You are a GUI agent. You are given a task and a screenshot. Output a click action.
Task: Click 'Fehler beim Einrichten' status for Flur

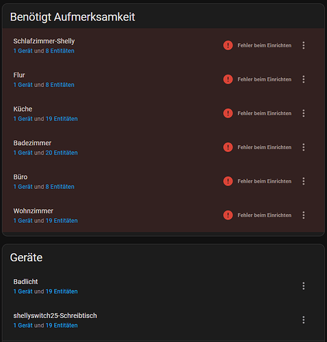click(x=265, y=79)
